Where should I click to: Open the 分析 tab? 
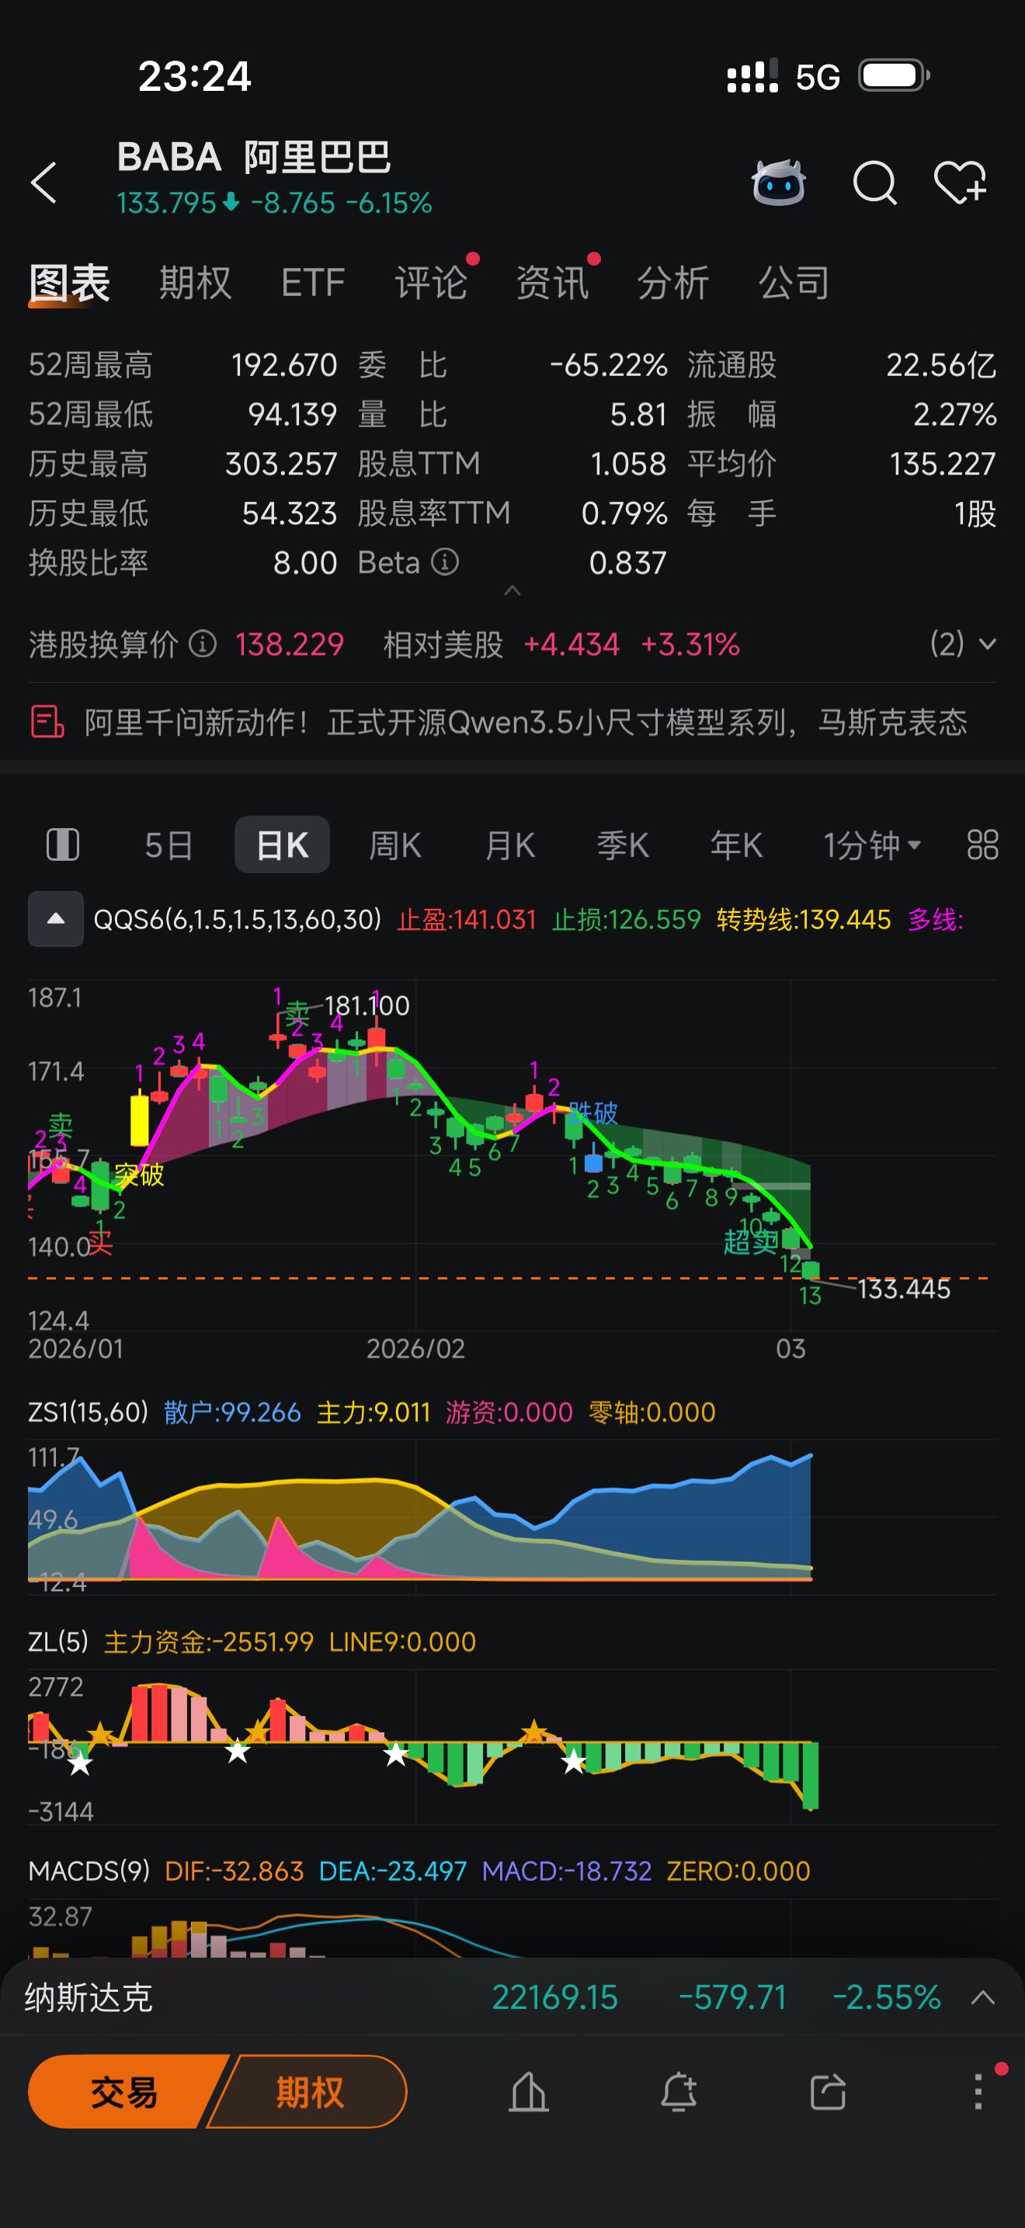click(x=673, y=283)
